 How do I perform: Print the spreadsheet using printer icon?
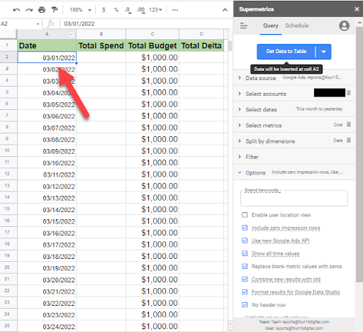(42, 10)
